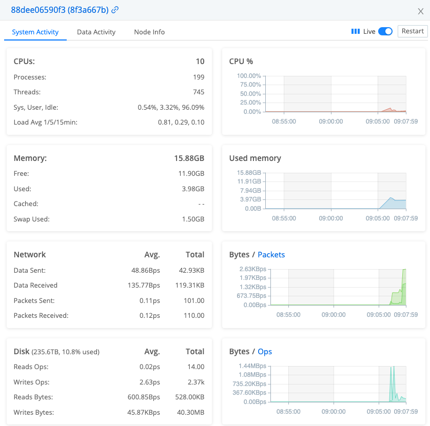Click inside the CPU % chart area
The width and height of the screenshot is (430, 426).
tap(334, 95)
